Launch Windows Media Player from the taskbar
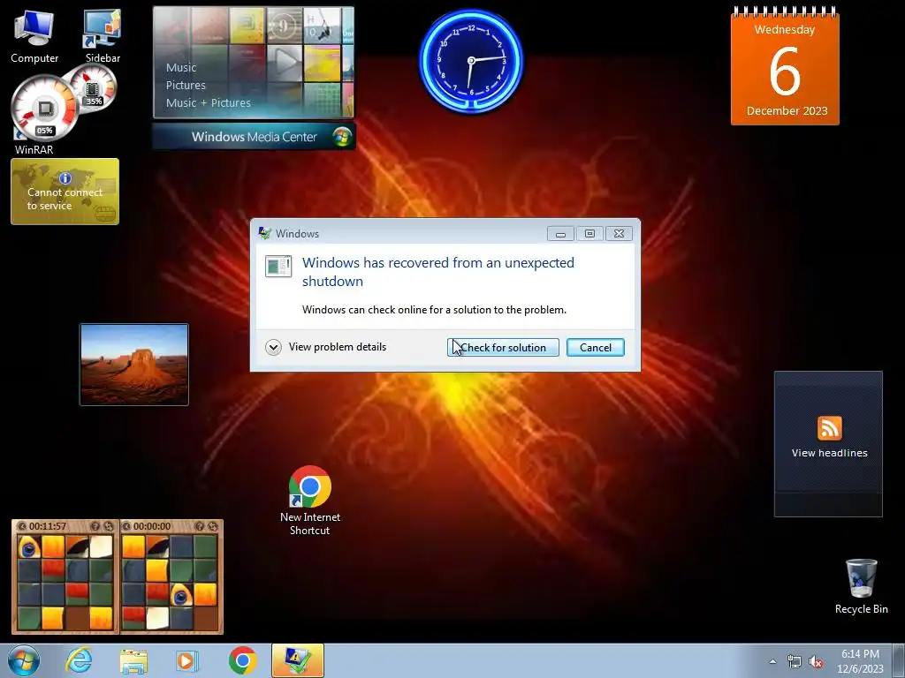 pos(187,660)
